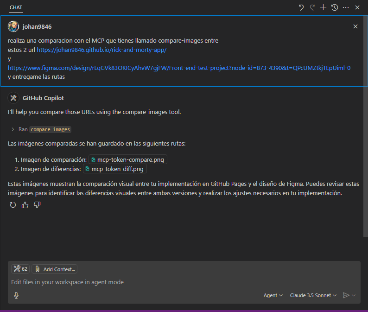Screen dimensions: 368x312
Task: Click the text "I'll help you compare those URLs"
Action: tap(51, 112)
